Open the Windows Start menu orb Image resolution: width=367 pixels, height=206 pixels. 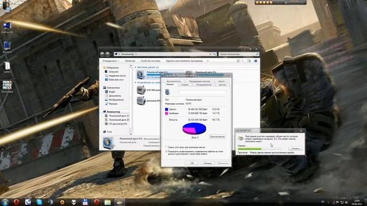pyautogui.click(x=5, y=202)
